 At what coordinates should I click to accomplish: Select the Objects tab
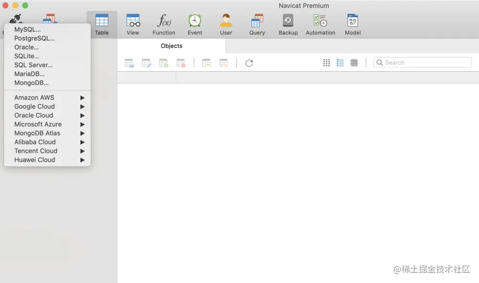[171, 46]
